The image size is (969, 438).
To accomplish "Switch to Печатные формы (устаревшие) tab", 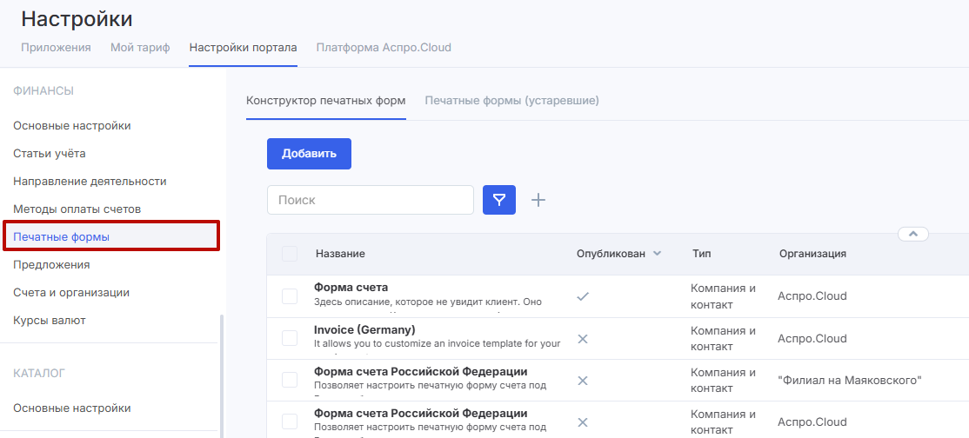I will (x=511, y=101).
